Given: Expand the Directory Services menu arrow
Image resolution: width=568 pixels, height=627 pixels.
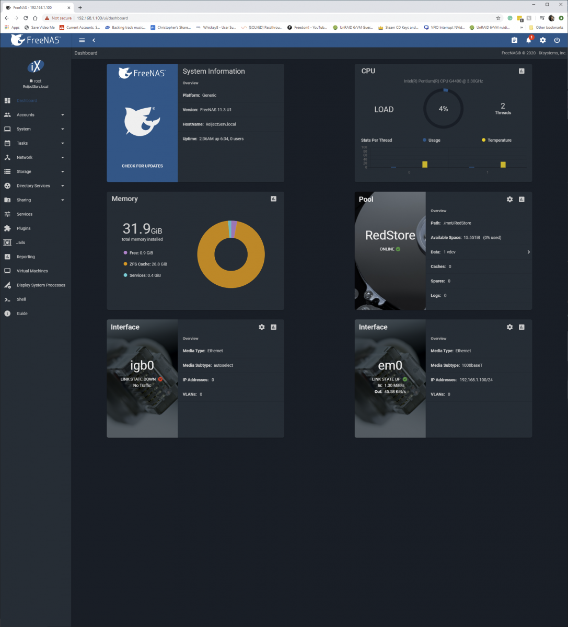Looking at the screenshot, I should (63, 185).
